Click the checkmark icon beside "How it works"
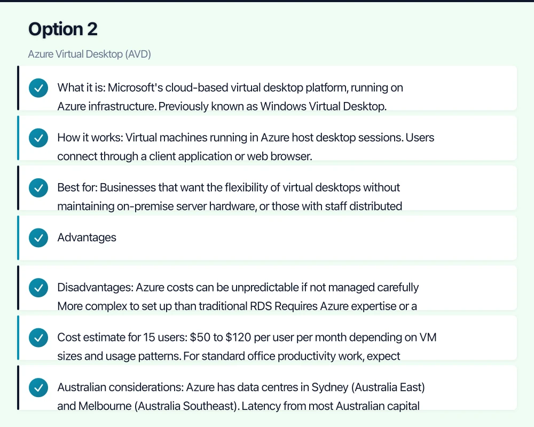This screenshot has width=534, height=427. pyautogui.click(x=38, y=138)
